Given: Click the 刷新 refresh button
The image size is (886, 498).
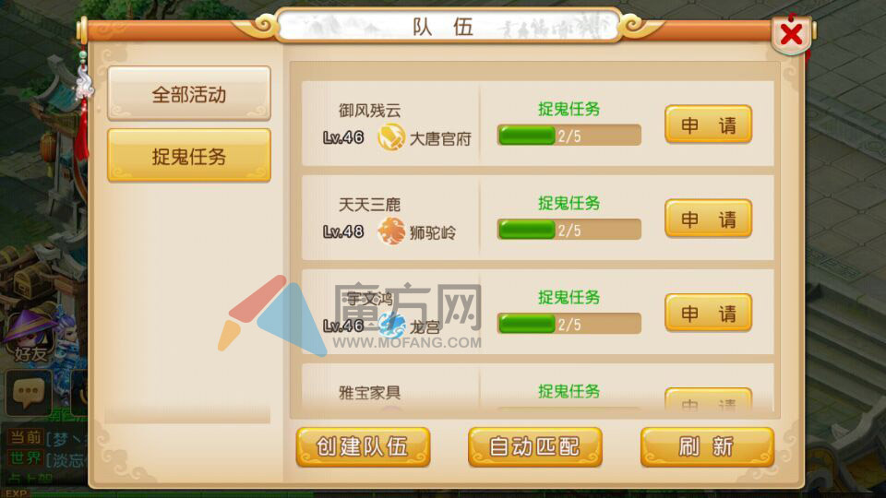Looking at the screenshot, I should coord(707,446).
